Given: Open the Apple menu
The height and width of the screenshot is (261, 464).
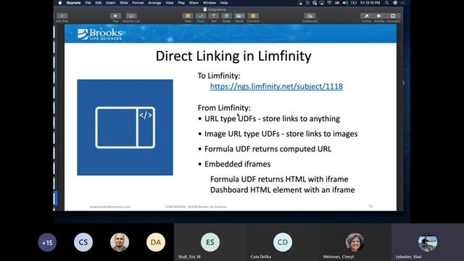Looking at the screenshot, I should pos(60,3).
